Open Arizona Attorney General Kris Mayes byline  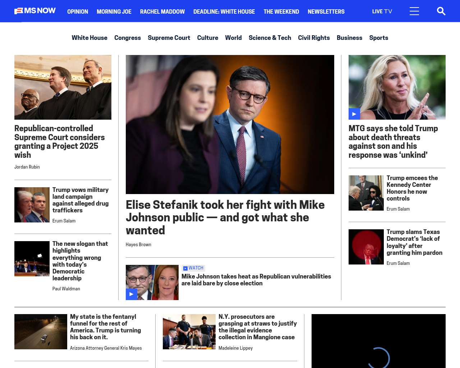106,348
